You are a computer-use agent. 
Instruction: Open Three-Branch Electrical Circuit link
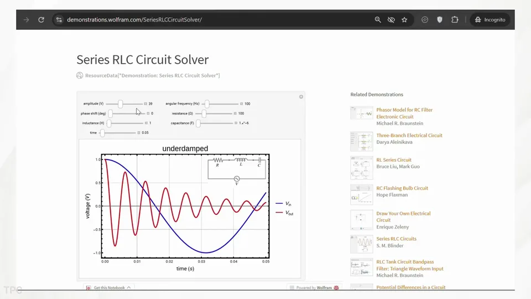409,135
